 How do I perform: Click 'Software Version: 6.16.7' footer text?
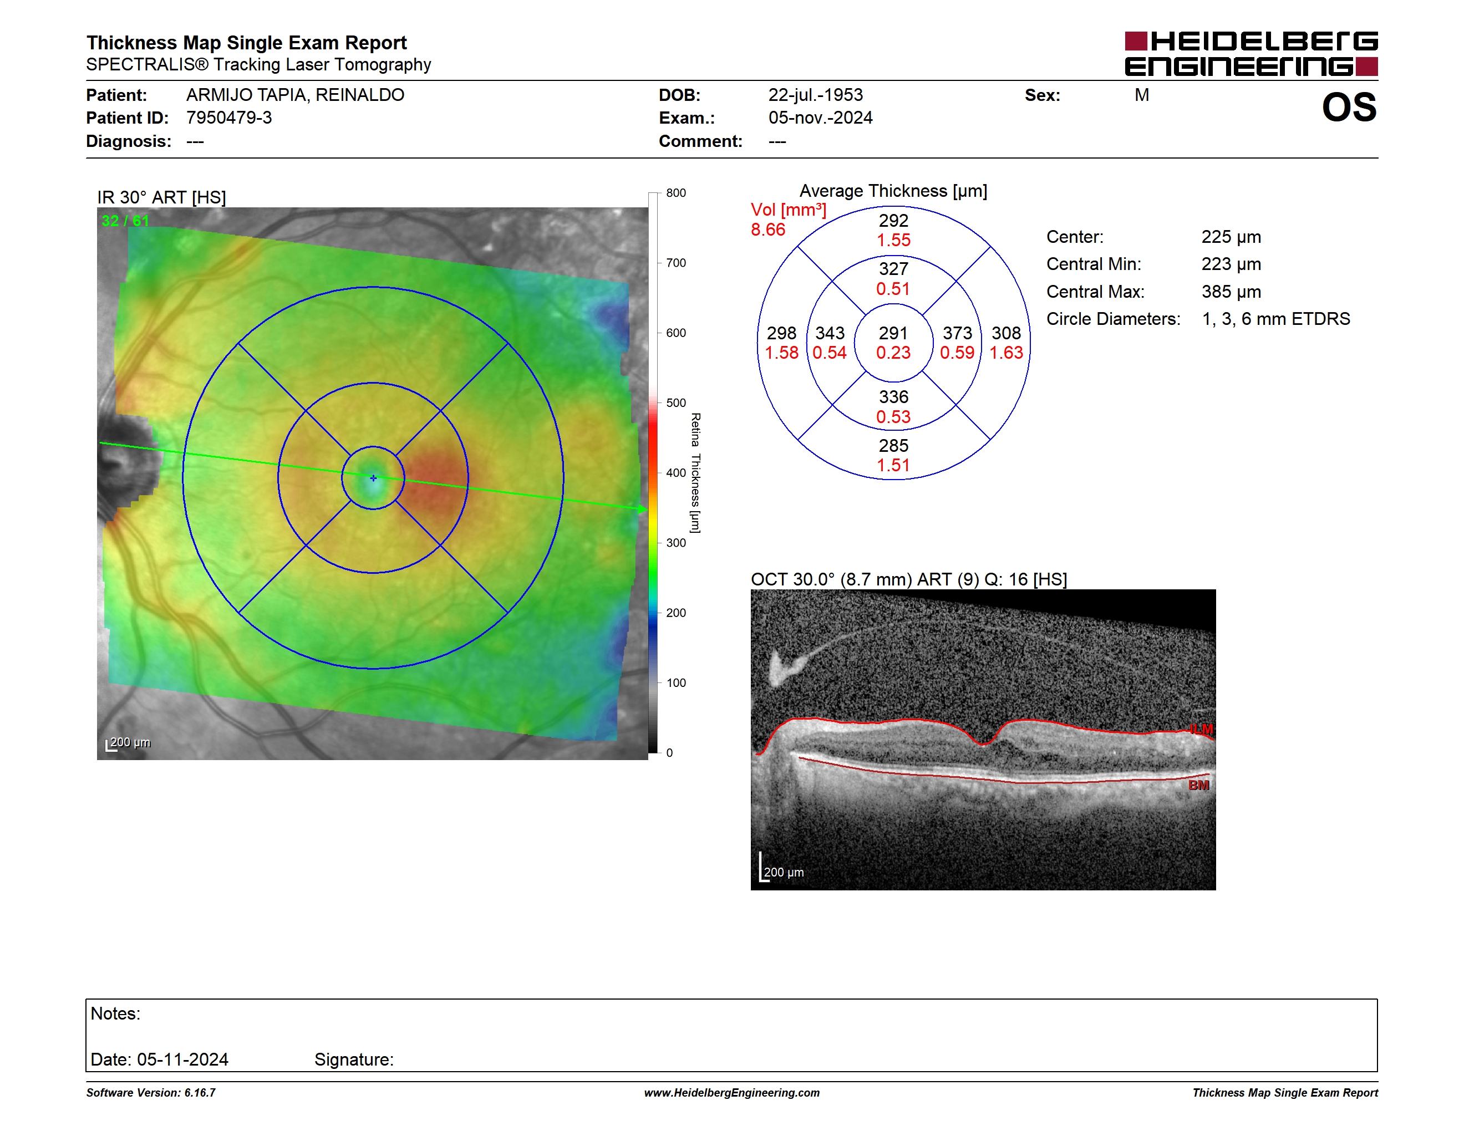150,1093
